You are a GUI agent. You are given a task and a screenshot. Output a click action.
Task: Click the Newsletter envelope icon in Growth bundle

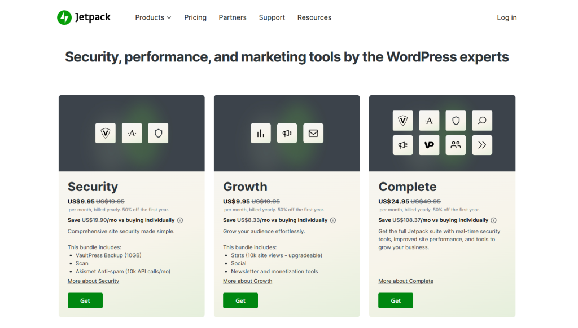[x=313, y=133]
